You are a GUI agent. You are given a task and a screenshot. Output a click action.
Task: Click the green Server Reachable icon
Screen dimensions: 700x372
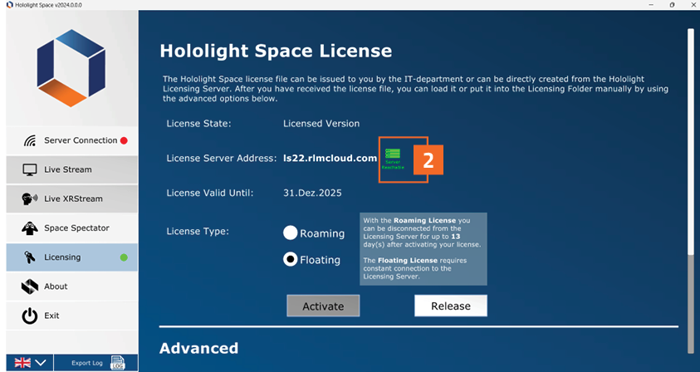(x=393, y=159)
